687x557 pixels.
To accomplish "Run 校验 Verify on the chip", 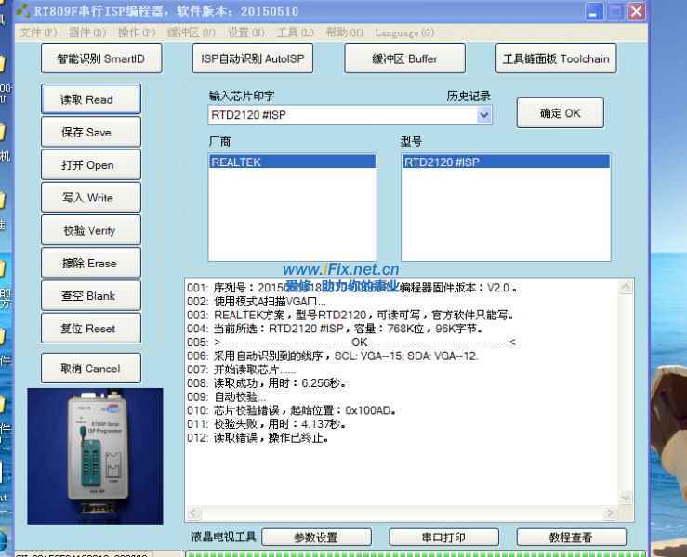I will pyautogui.click(x=90, y=230).
